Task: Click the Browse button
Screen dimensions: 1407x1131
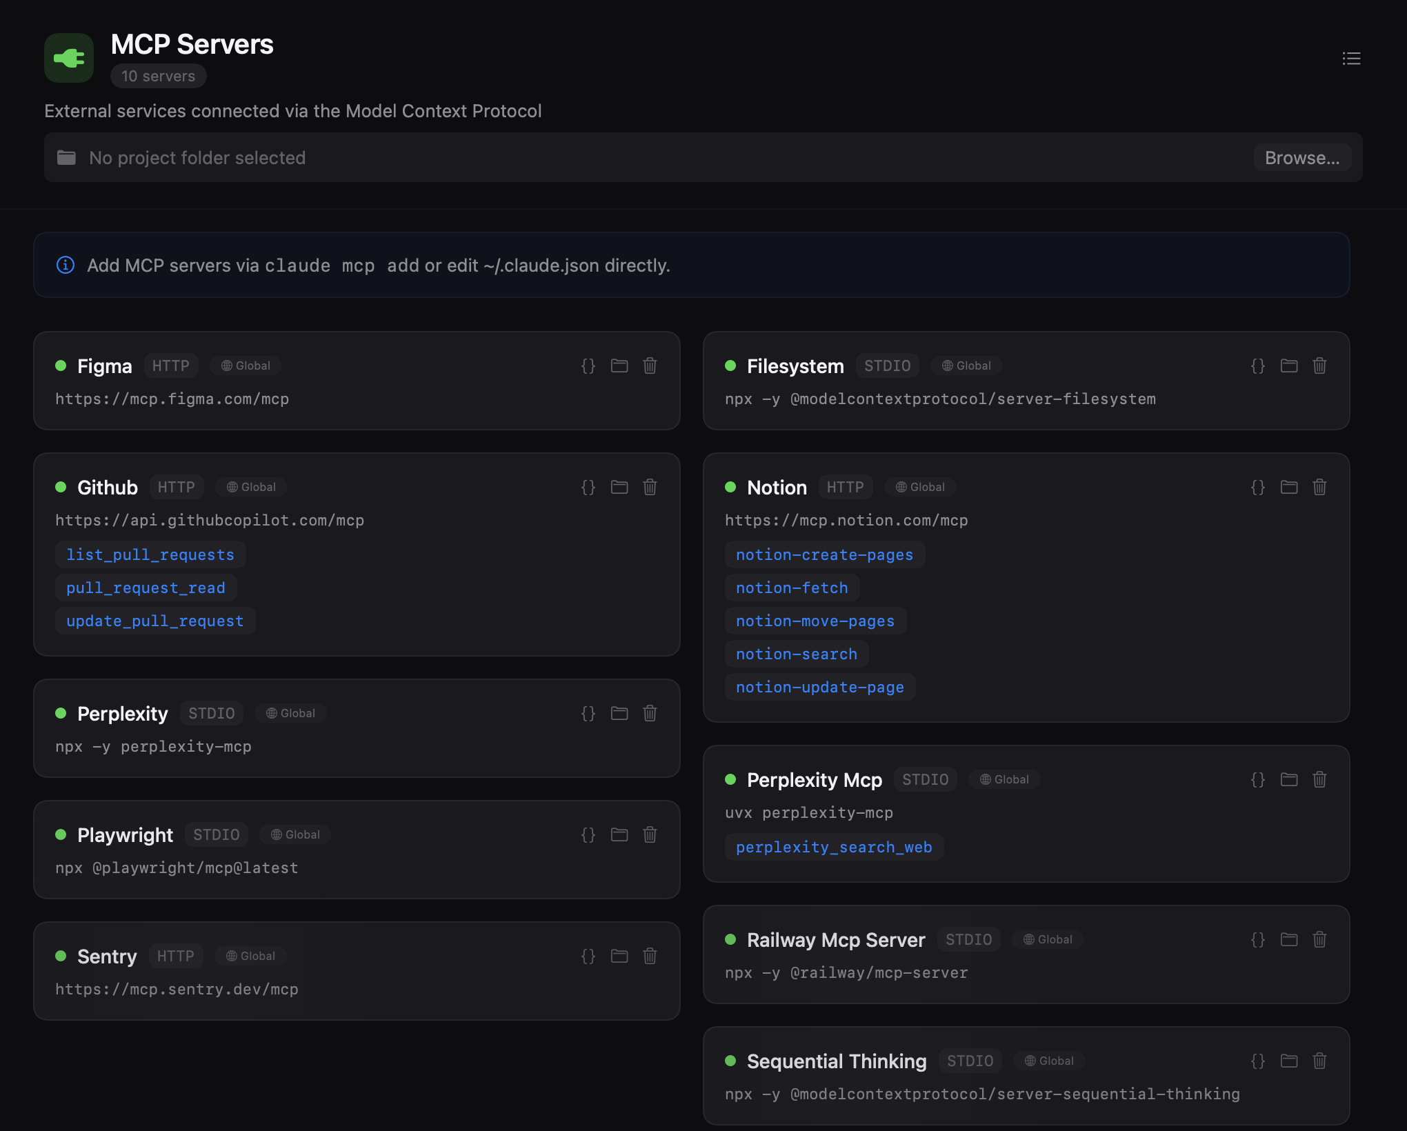Action: pos(1302,157)
